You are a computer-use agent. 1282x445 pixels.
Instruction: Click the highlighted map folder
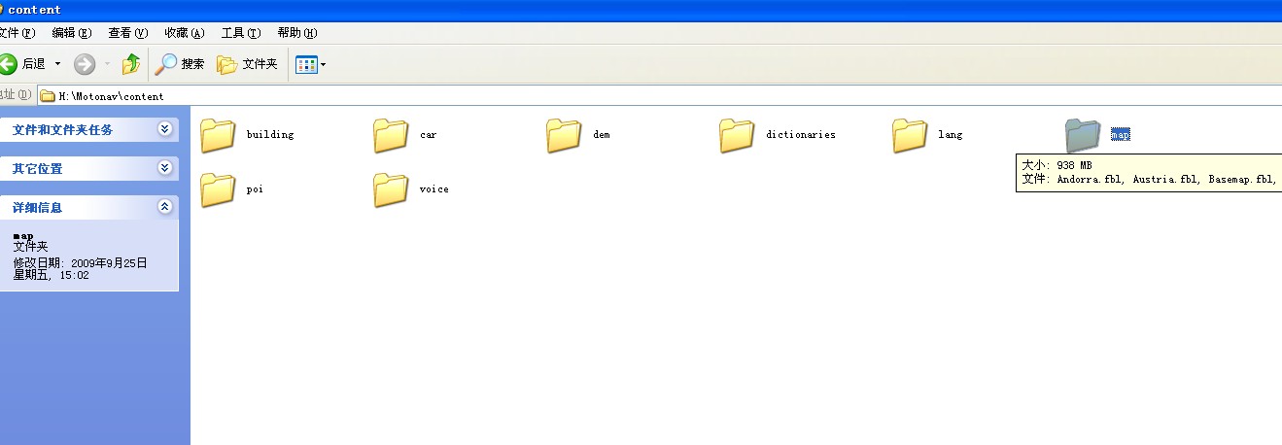pyautogui.click(x=1083, y=135)
